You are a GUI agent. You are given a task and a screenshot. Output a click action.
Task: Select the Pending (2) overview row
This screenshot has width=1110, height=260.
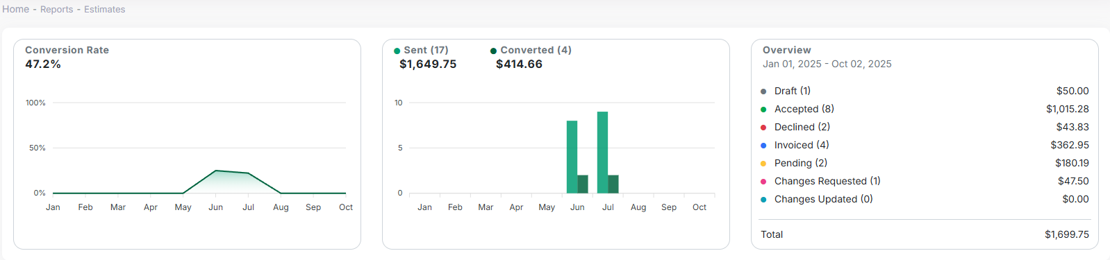tap(925, 163)
